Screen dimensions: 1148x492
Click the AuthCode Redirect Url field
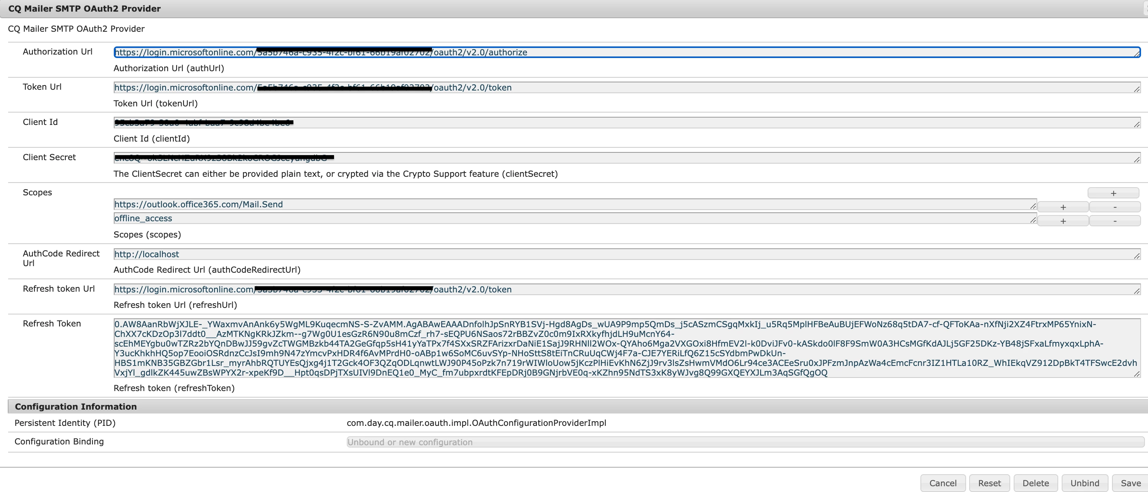(624, 254)
